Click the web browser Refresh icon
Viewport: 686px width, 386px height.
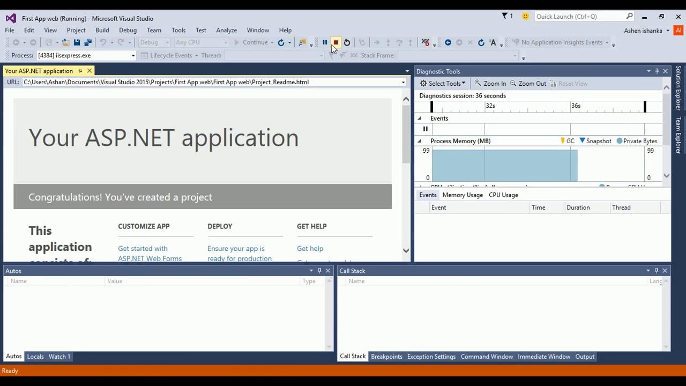(481, 42)
